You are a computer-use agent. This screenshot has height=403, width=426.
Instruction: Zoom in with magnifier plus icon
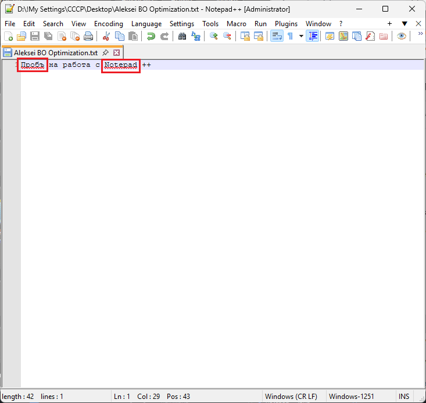click(213, 36)
